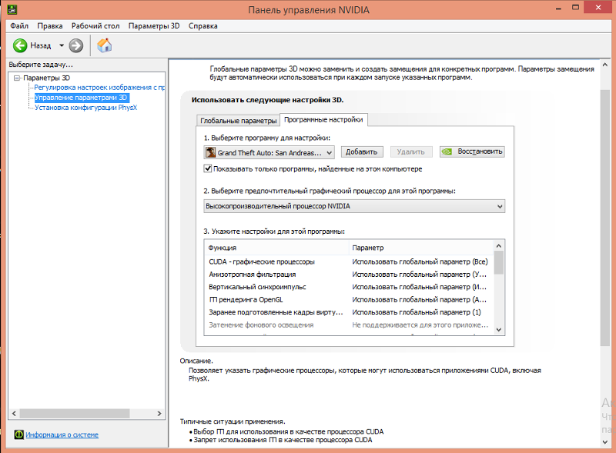Click the grey Forward arrow icon
616x453 pixels.
[76, 45]
